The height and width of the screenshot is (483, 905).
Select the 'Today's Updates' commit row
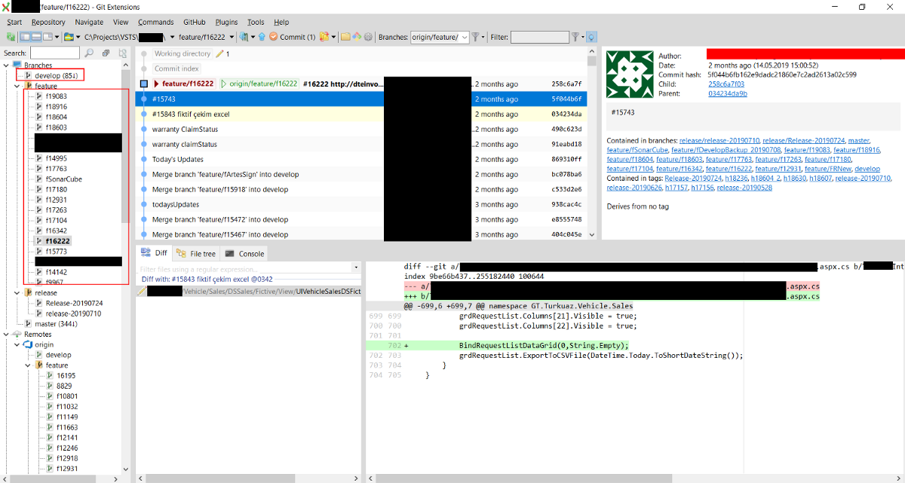coord(178,159)
